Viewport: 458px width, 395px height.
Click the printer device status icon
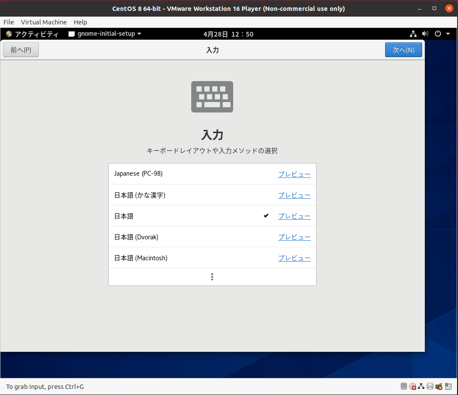430,386
